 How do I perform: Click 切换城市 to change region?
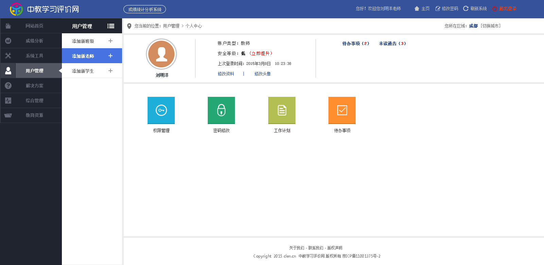(x=491, y=26)
